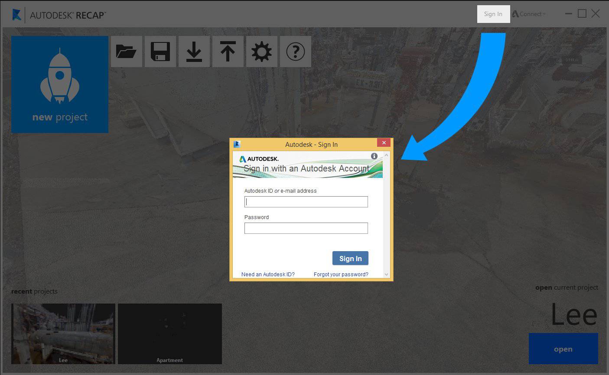Expand the Connect dropdown

[x=528, y=14]
